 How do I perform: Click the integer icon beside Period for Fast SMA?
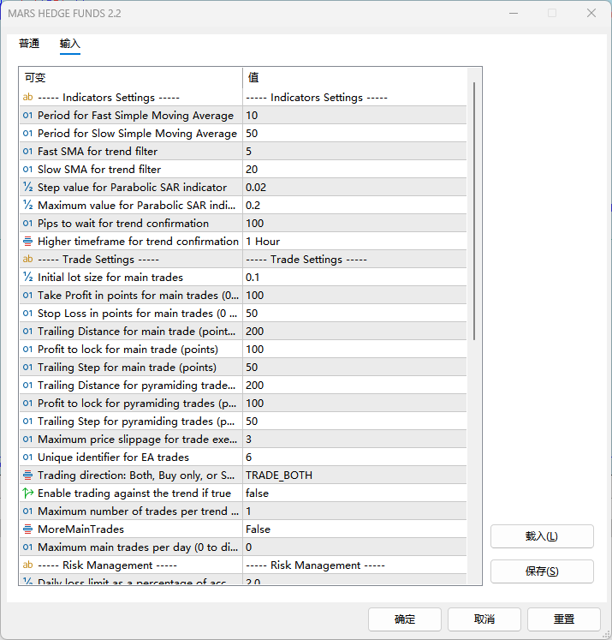coord(27,116)
